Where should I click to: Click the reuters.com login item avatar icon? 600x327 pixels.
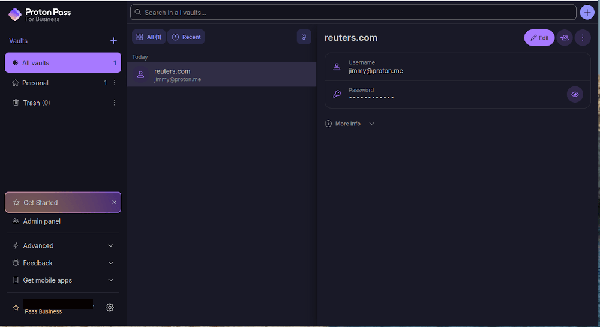point(141,74)
